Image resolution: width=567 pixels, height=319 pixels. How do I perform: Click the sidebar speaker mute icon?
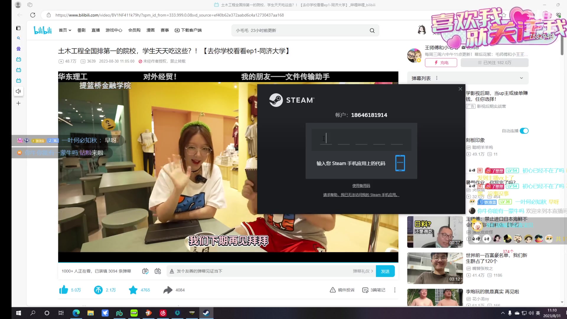click(18, 91)
